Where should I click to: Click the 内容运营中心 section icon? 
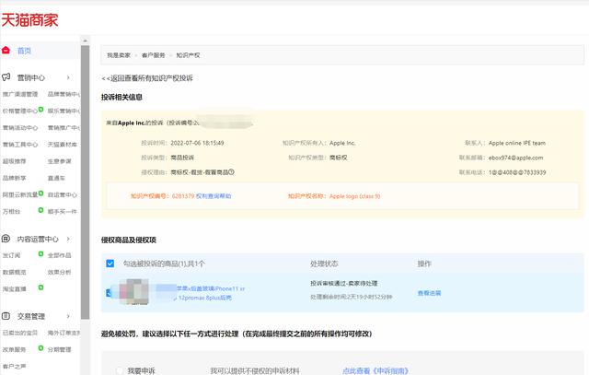click(x=6, y=239)
